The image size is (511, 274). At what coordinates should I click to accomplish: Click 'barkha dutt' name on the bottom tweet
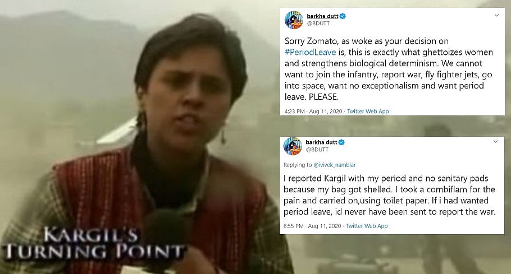tap(321, 142)
